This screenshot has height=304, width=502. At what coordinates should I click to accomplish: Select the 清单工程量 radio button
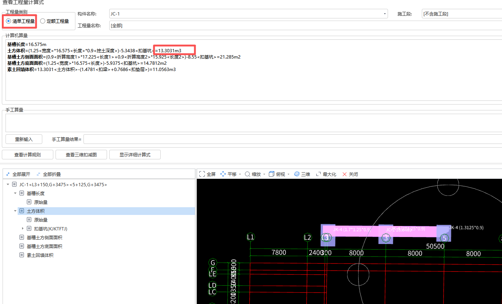click(8, 21)
